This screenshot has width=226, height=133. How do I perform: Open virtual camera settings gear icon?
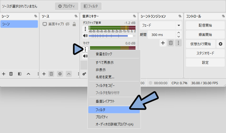point(220,44)
